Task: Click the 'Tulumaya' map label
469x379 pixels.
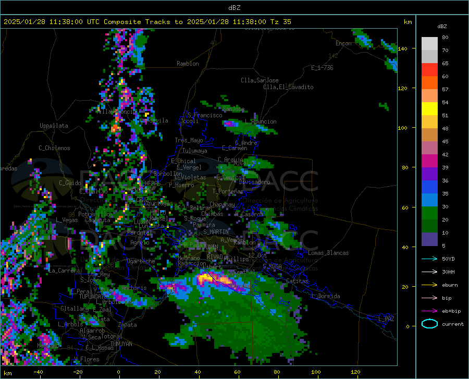Action: (195, 151)
